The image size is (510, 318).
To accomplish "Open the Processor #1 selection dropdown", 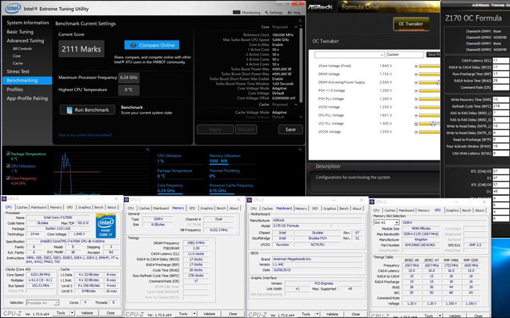I will [x=42, y=302].
